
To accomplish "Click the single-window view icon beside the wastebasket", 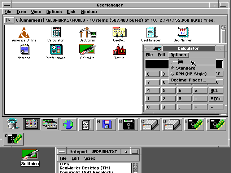I will point(31,124).
